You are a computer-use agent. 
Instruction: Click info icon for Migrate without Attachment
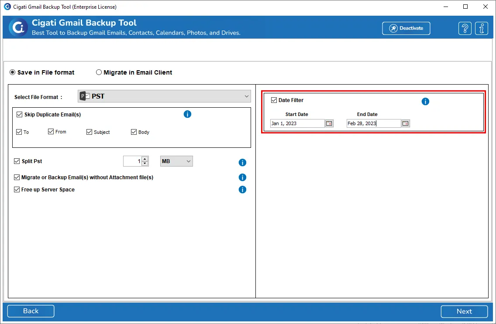[x=242, y=177]
